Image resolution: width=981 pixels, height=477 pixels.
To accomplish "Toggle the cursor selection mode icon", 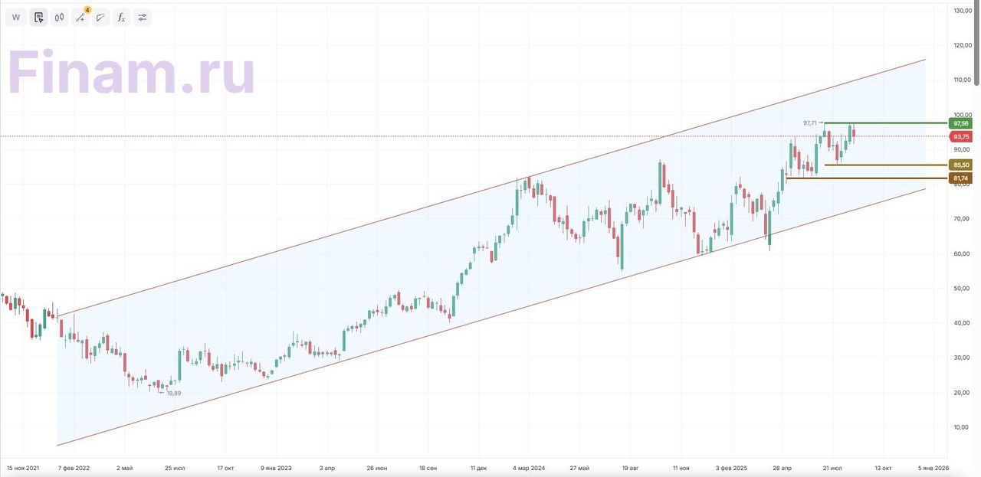I will (38, 18).
